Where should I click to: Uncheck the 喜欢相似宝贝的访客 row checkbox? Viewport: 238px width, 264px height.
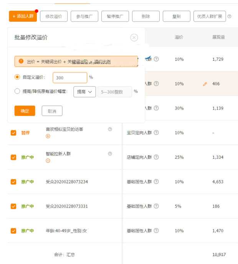click(x=13, y=133)
